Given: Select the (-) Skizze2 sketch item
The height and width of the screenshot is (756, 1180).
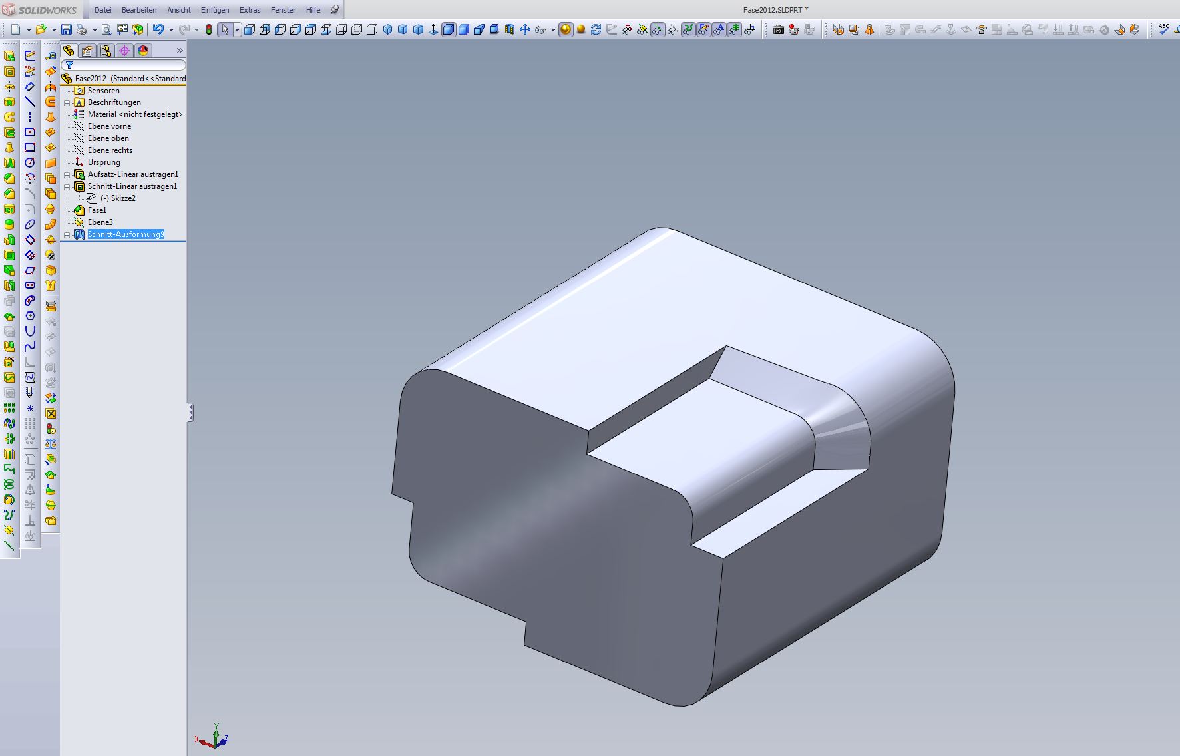Looking at the screenshot, I should pyautogui.click(x=118, y=198).
